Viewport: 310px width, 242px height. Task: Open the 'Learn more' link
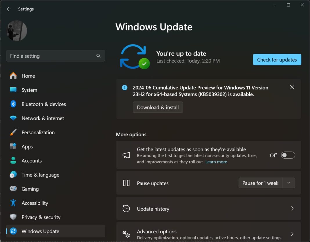click(216, 162)
